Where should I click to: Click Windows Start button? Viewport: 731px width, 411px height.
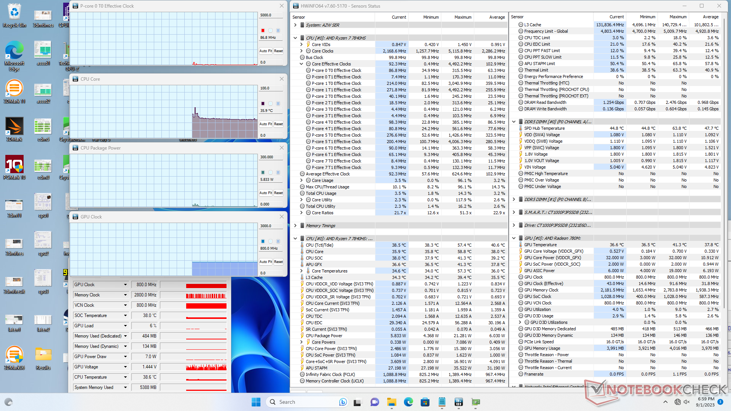tap(256, 402)
